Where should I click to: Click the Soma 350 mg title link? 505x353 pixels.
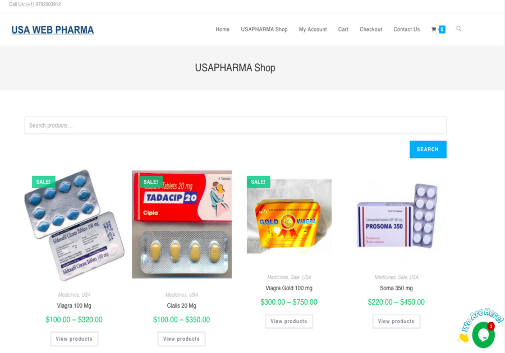tap(396, 288)
